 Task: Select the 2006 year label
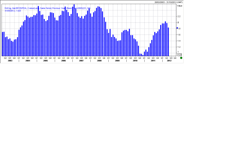coord(63,61)
